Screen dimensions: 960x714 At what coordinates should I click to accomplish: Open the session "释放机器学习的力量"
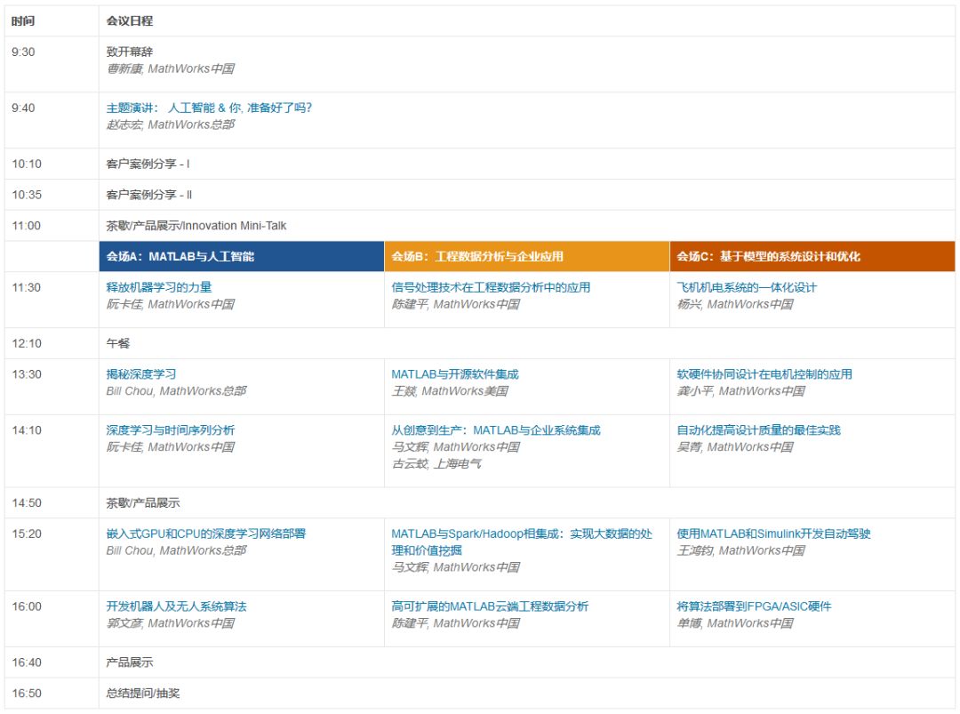(x=159, y=287)
